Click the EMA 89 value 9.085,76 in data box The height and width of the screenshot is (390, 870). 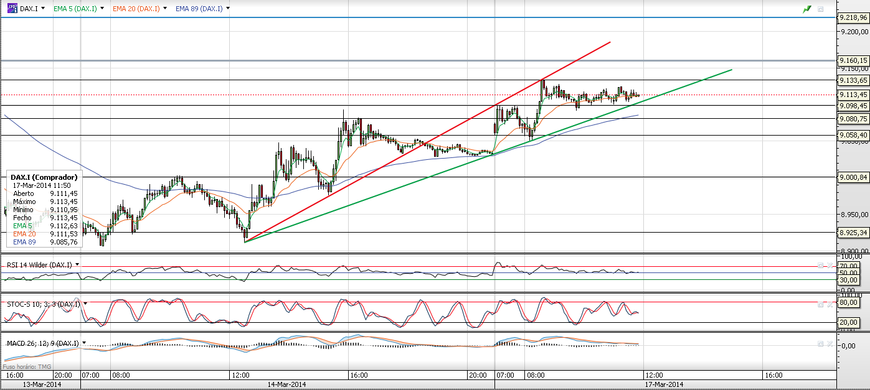point(64,242)
